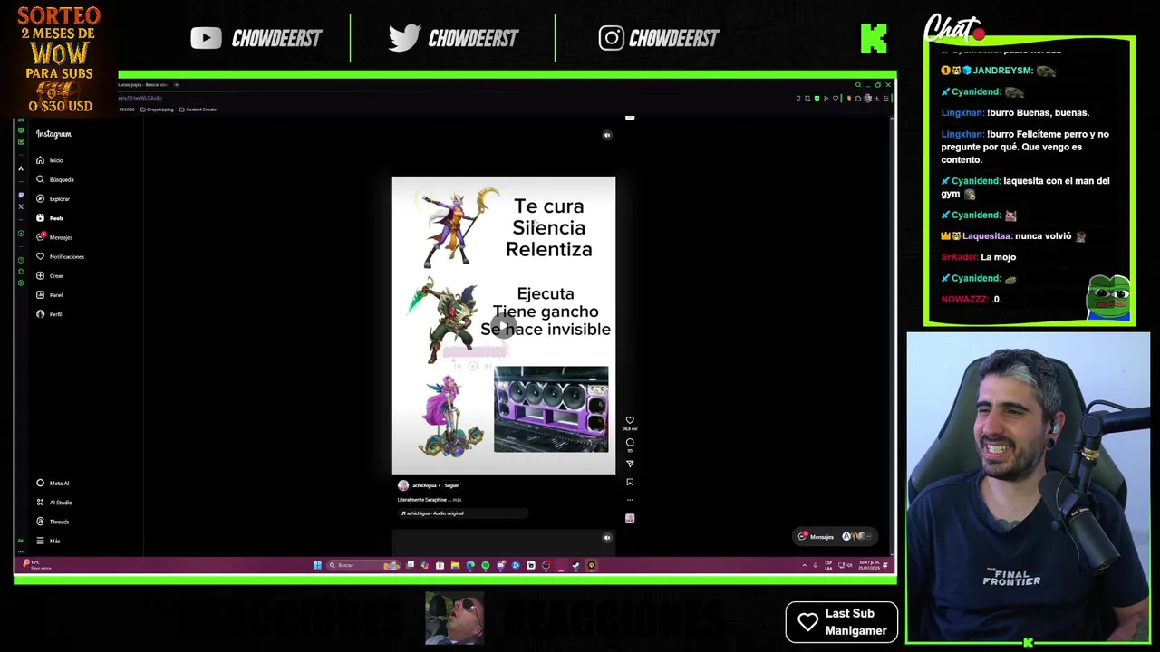This screenshot has width=1160, height=652.
Task: Expand reel caption with más
Action: pos(458,500)
